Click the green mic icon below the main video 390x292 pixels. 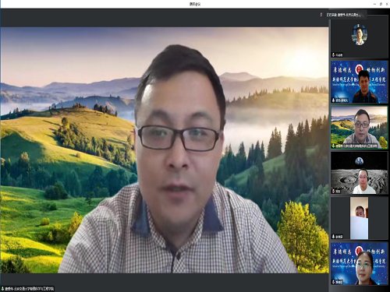click(2, 289)
